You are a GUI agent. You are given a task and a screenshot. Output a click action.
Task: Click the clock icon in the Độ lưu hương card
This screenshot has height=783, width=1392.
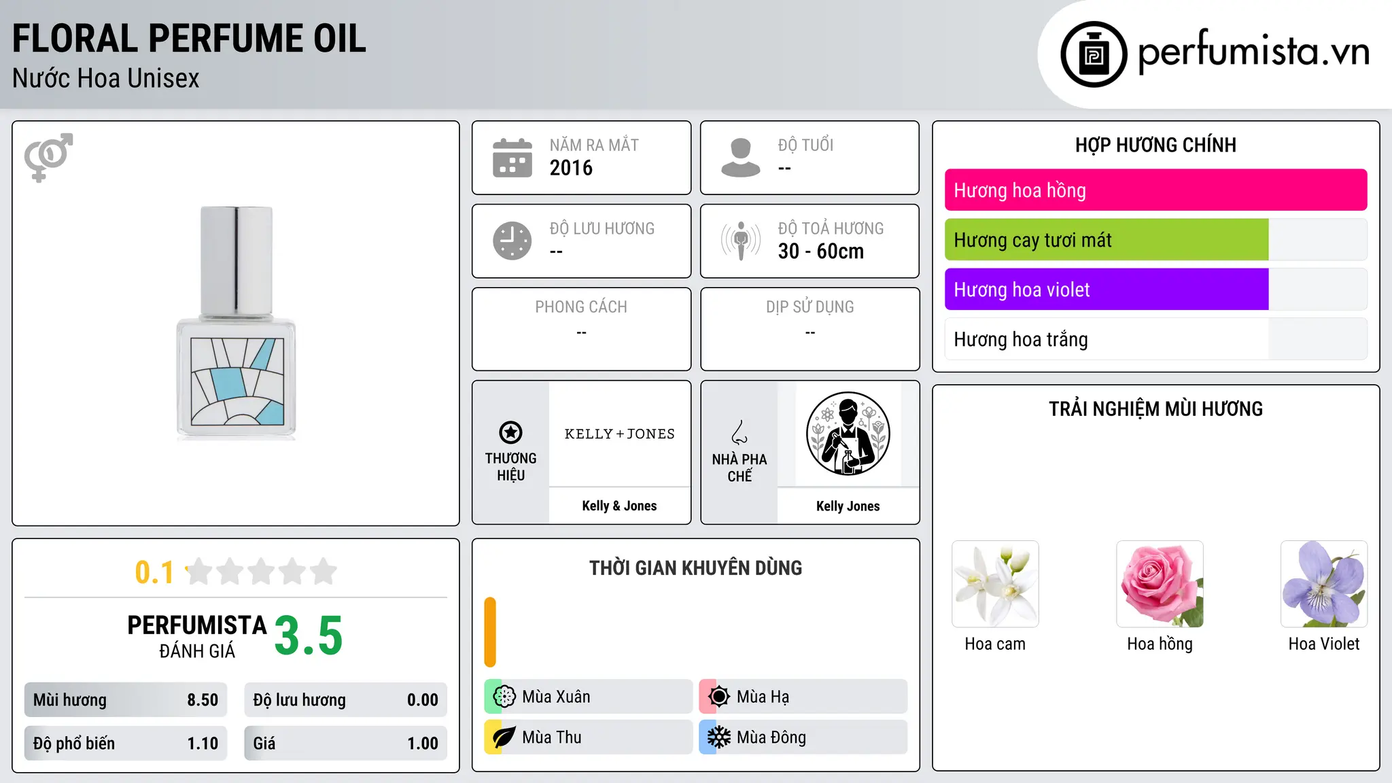pos(512,241)
